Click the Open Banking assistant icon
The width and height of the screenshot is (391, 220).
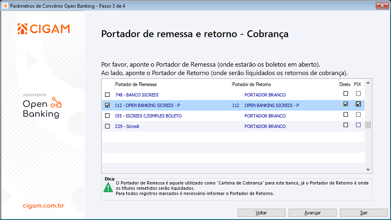pos(57,102)
